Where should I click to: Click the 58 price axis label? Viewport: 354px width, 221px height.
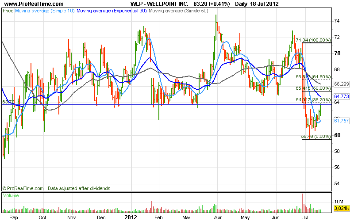[337, 151]
